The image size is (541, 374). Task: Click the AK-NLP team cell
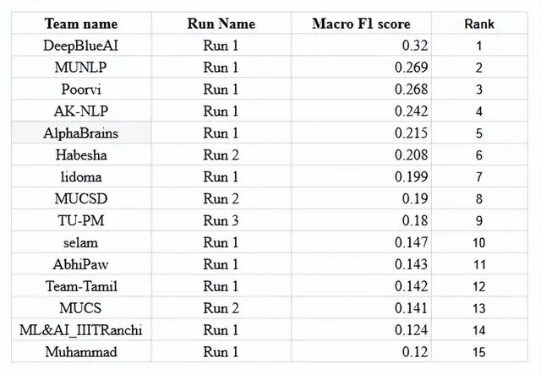(81, 111)
